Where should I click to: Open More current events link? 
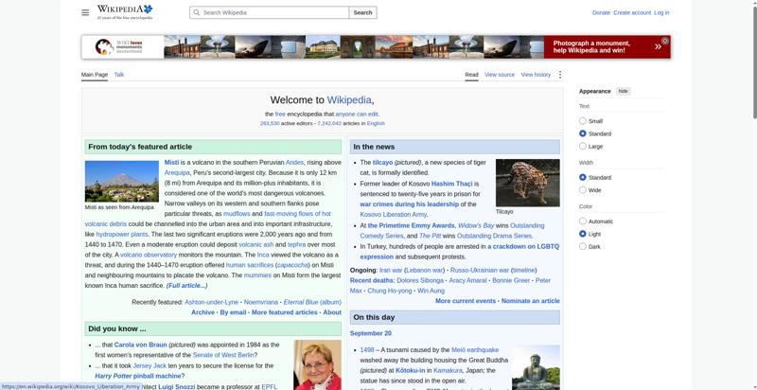(x=466, y=301)
